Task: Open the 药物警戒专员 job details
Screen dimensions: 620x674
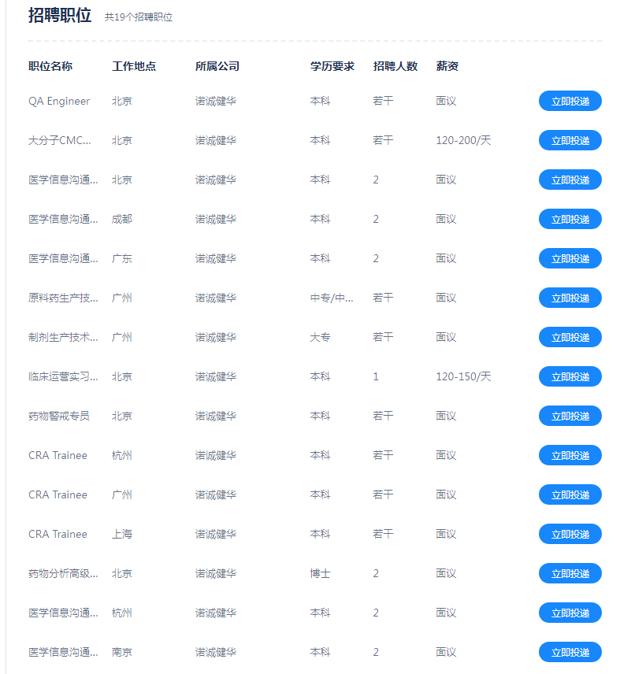Action: tap(59, 416)
